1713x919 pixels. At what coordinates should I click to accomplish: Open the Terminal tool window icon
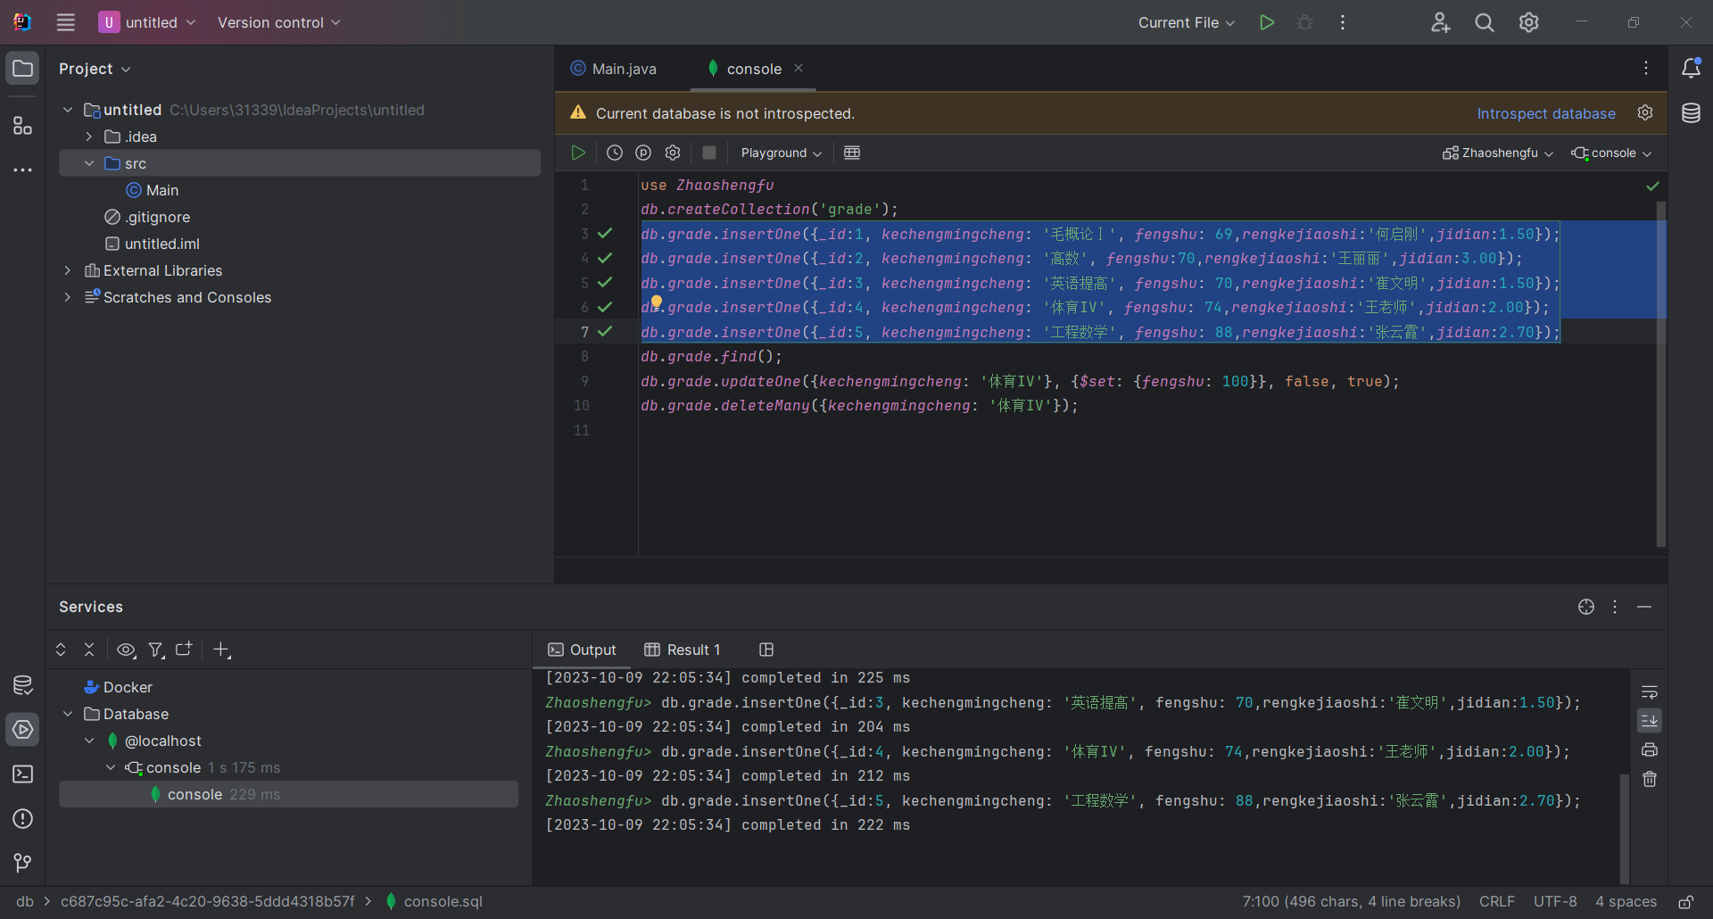tap(22, 774)
